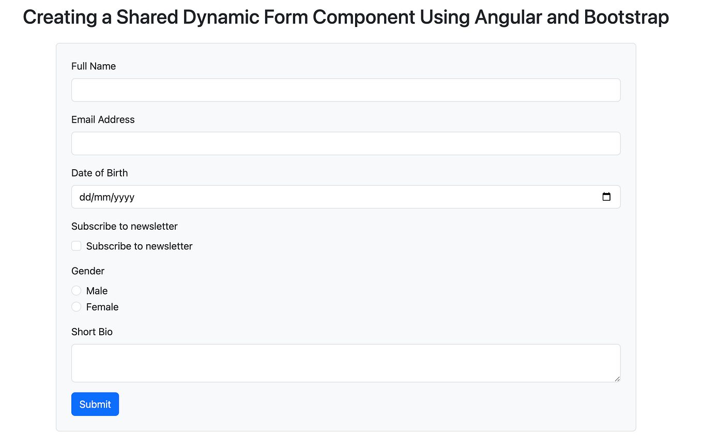Image resolution: width=702 pixels, height=447 pixels.
Task: Select the dd day segment of the date
Action: (x=84, y=197)
